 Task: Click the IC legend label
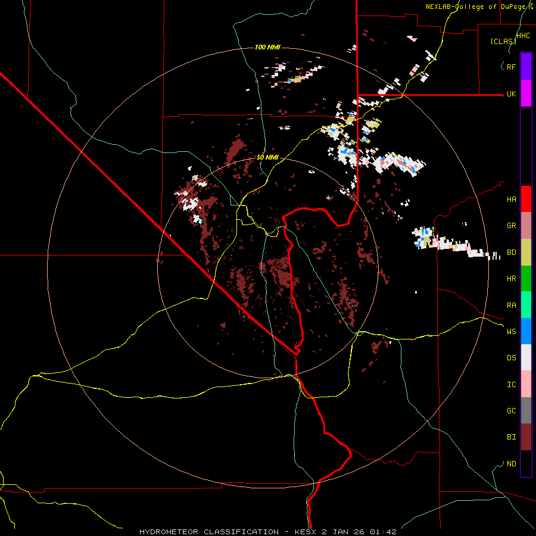click(x=511, y=385)
